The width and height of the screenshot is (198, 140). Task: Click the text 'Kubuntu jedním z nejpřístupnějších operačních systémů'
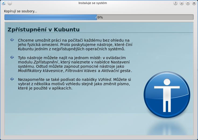(x=71, y=49)
